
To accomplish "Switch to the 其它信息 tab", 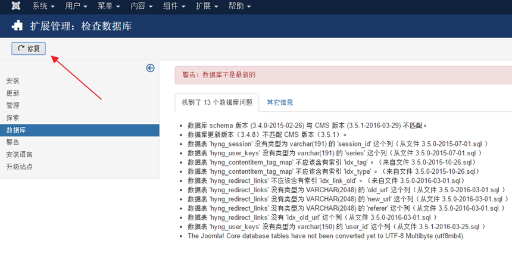I will 280,102.
